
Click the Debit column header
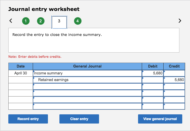pyautogui.click(x=153, y=66)
